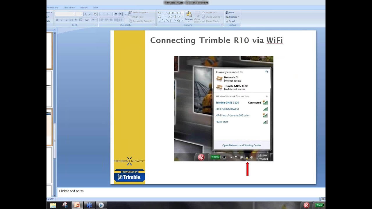Click blue snowflake app in taskbar
Image resolution: width=372 pixels, height=209 pixels.
point(89,205)
